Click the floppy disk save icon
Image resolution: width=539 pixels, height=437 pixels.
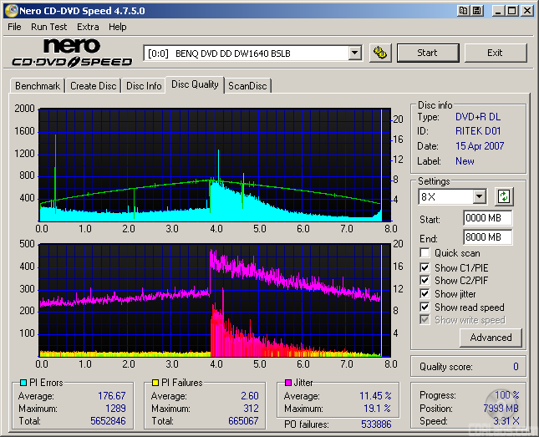coord(476,11)
